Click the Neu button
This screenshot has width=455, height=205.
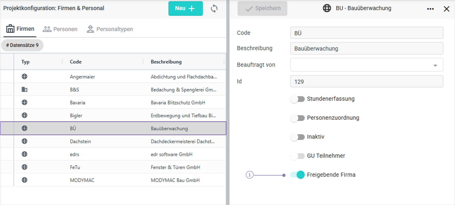click(185, 9)
